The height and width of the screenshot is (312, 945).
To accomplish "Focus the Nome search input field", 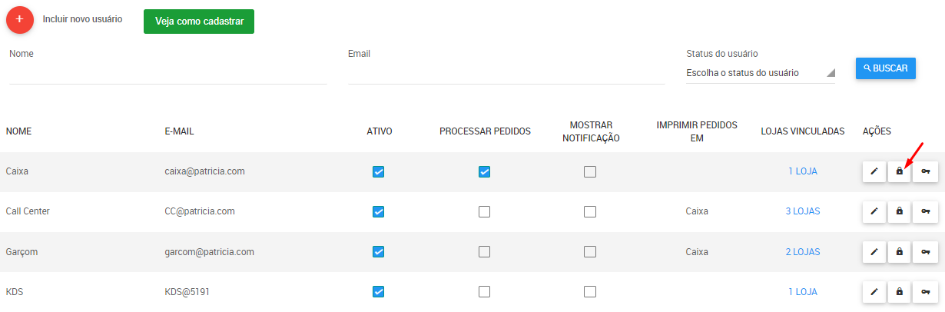I will [x=168, y=73].
